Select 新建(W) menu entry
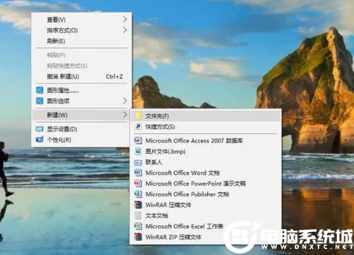354x255 pixels. [82, 115]
